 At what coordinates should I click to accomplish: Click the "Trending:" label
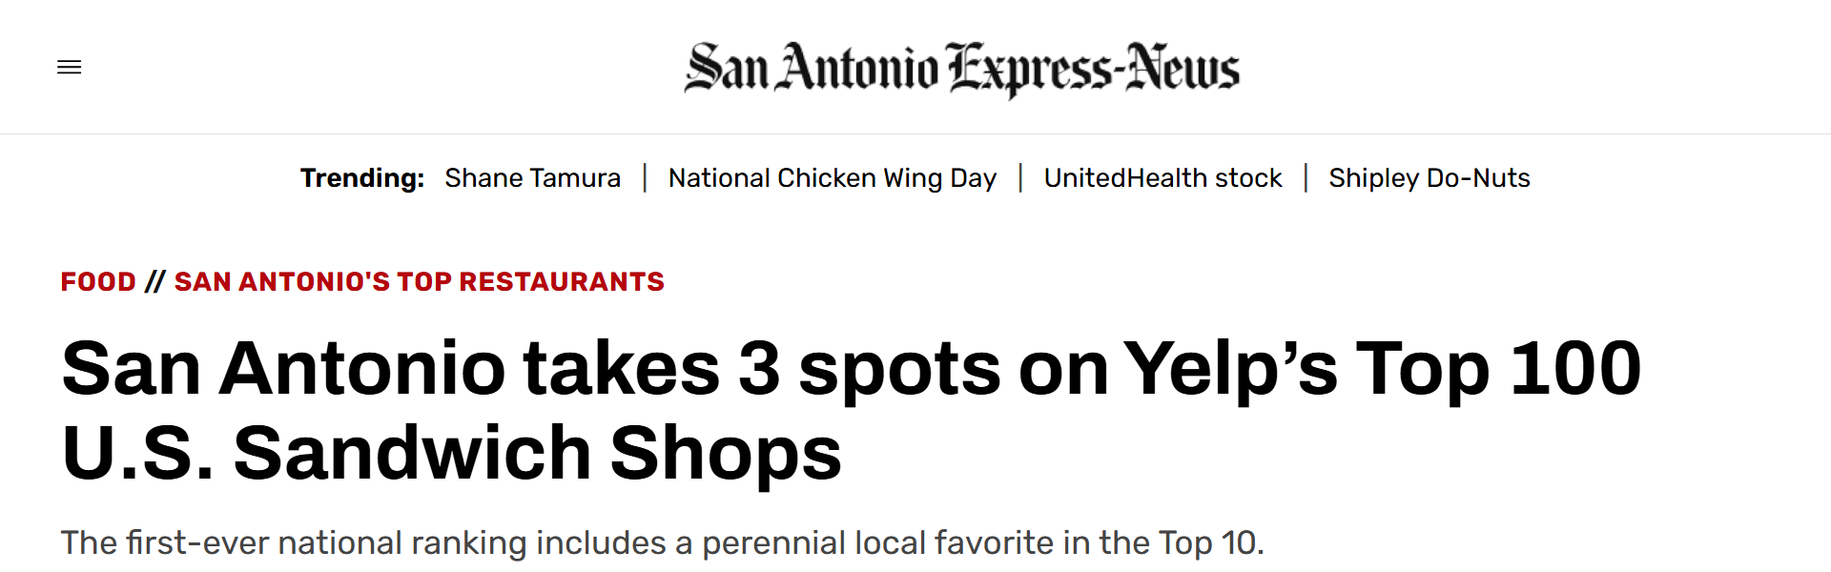point(361,178)
